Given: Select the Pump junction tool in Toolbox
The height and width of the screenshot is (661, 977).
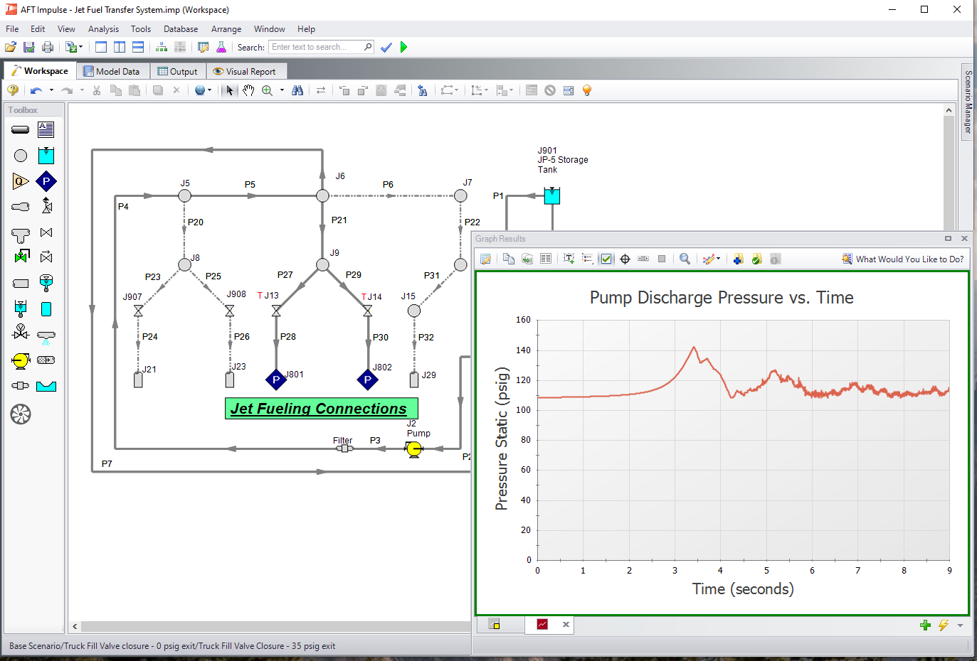Looking at the screenshot, I should point(21,360).
